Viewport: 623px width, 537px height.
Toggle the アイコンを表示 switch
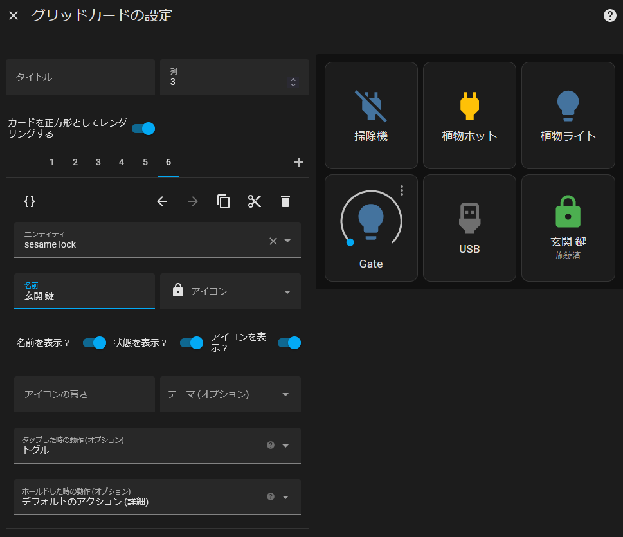tap(289, 343)
